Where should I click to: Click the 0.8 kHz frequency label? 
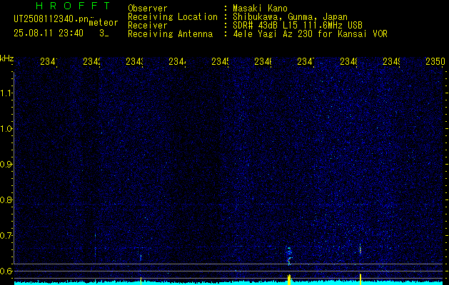[6, 199]
